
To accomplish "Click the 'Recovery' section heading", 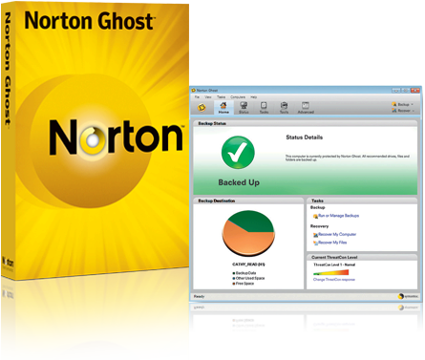I will pos(319,226).
